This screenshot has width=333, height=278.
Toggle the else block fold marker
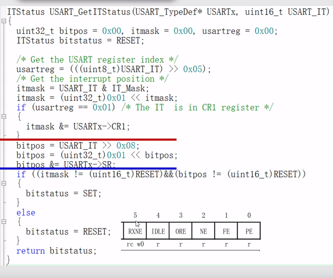click(x=3, y=222)
